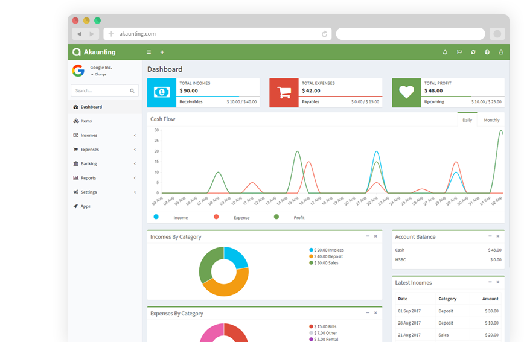Click the Cash account row

[x=448, y=250]
